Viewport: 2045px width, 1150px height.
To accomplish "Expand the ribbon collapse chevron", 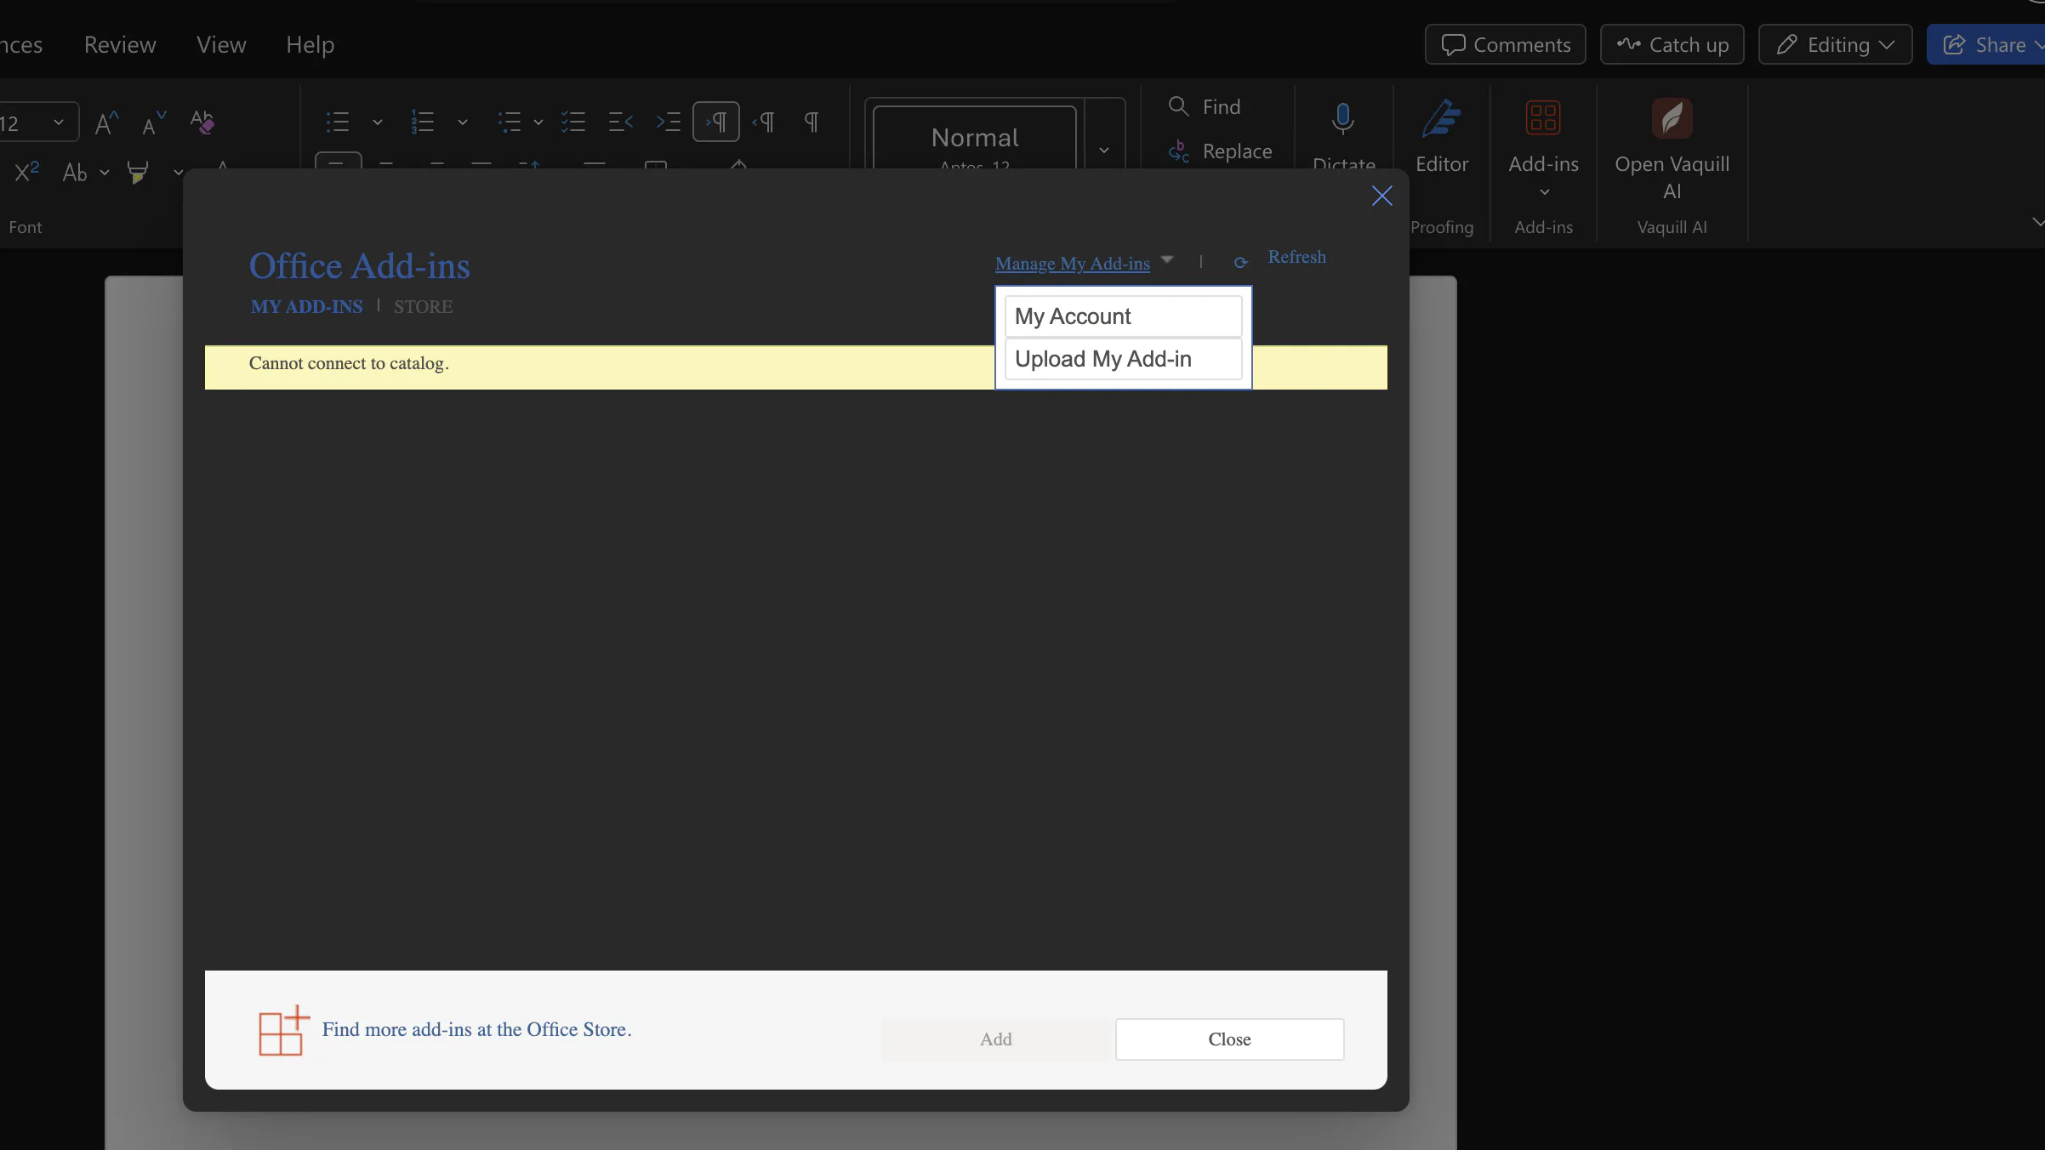I will pos(2037,222).
